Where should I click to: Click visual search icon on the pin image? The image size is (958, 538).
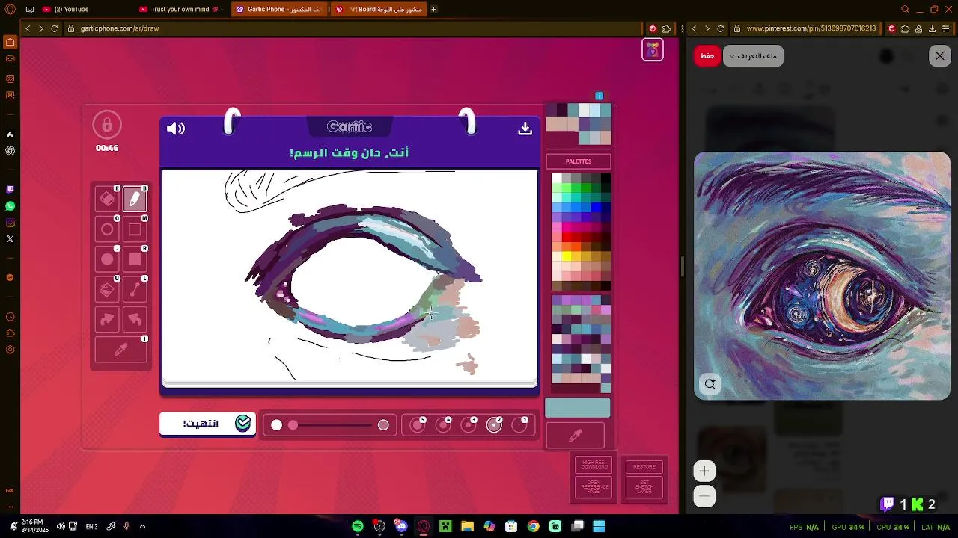[x=710, y=384]
